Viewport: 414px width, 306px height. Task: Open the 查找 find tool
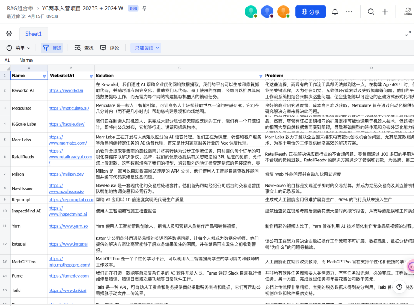[84, 48]
